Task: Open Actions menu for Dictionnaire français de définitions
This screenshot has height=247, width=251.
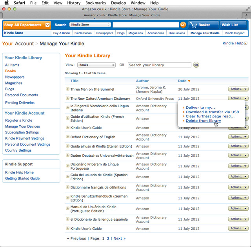Action: [x=238, y=187]
